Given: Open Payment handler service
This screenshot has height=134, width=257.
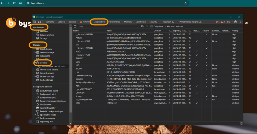Looking at the screenshot, I should tap(48, 108).
